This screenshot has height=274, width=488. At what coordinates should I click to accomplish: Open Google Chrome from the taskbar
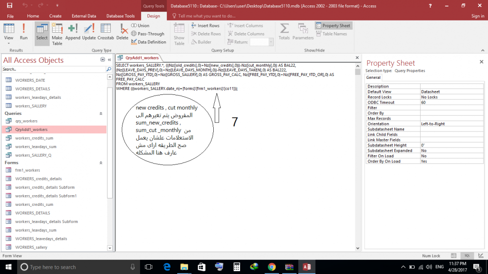(x=272, y=267)
